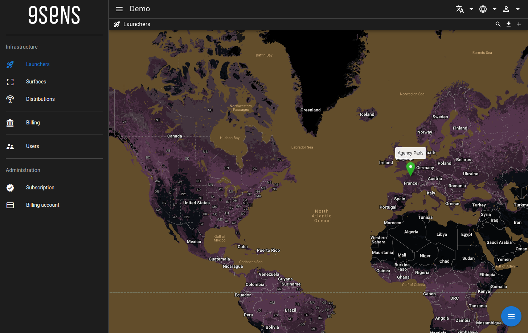This screenshot has width=528, height=333.
Task: Click the hamburger menu icon beside Demo
Action: coord(119,9)
